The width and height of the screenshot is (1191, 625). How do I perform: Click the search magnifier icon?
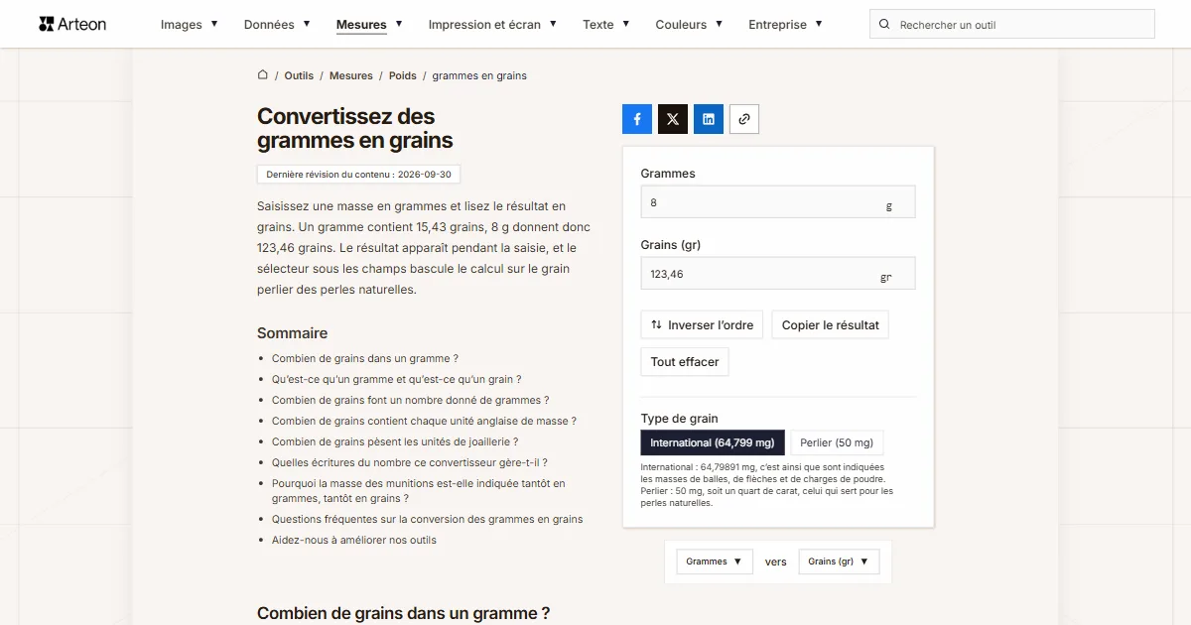pyautogui.click(x=884, y=25)
